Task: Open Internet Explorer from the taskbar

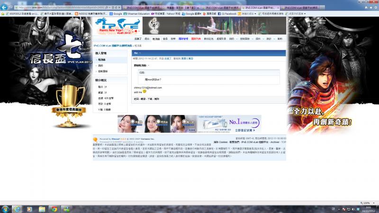Action: click(x=17, y=209)
